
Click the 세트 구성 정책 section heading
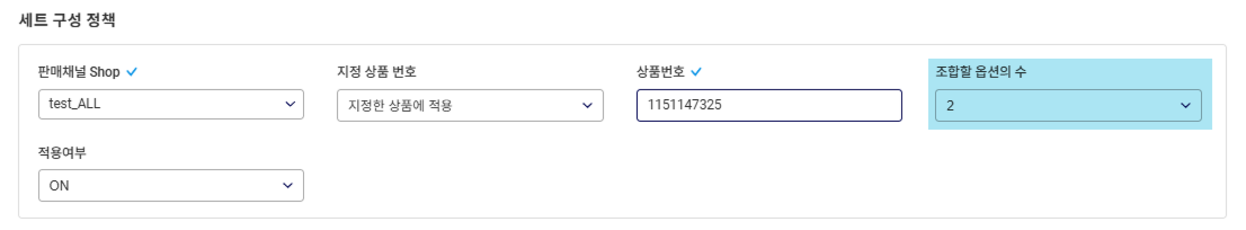[68, 20]
